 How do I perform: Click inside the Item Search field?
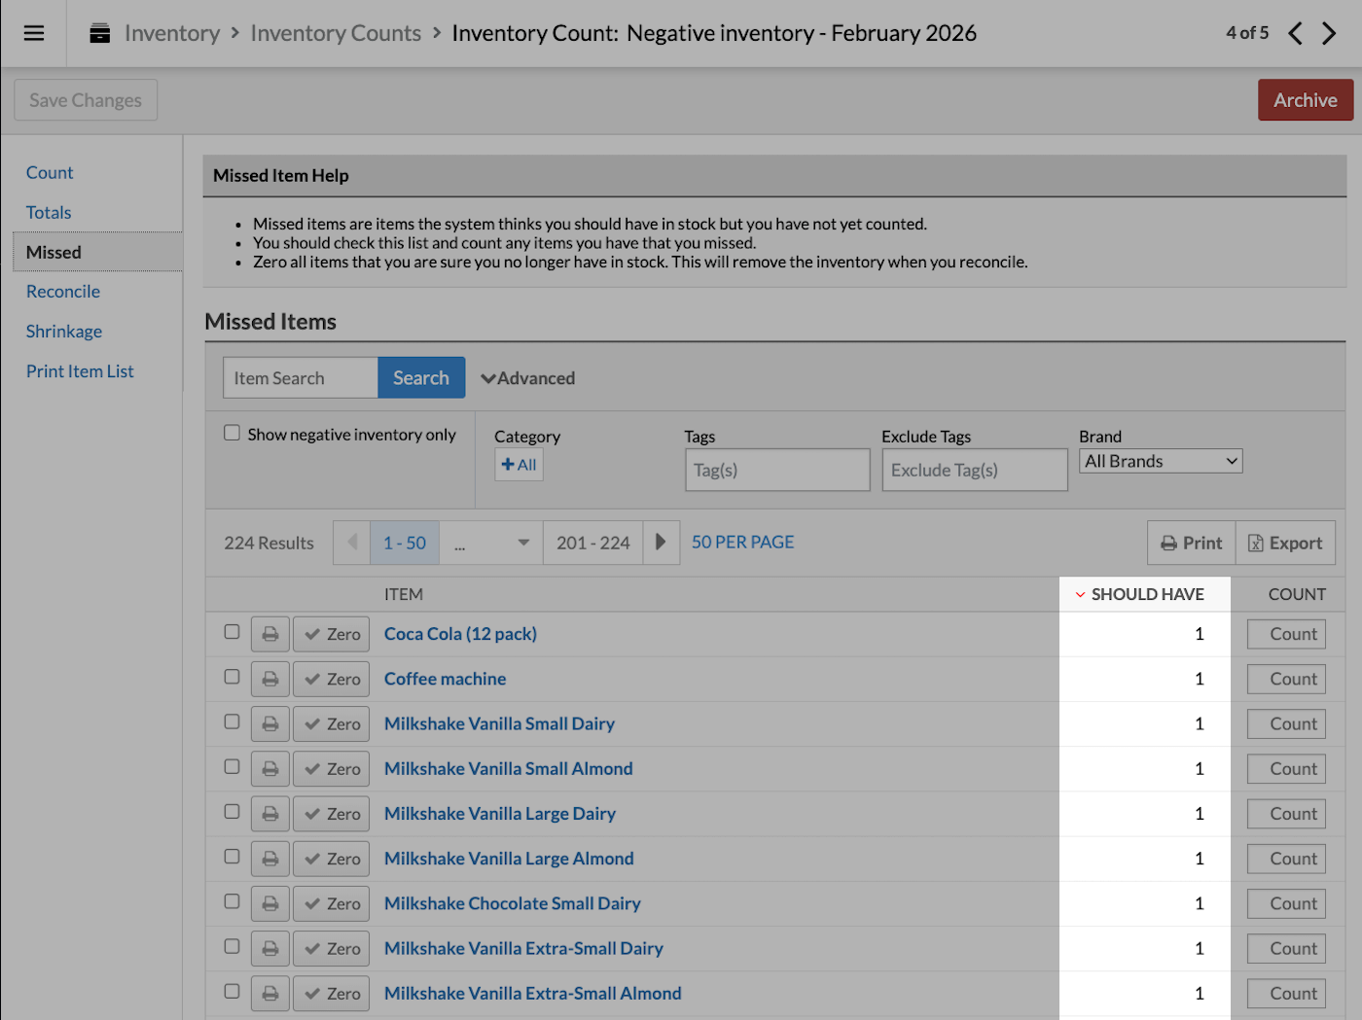point(300,377)
